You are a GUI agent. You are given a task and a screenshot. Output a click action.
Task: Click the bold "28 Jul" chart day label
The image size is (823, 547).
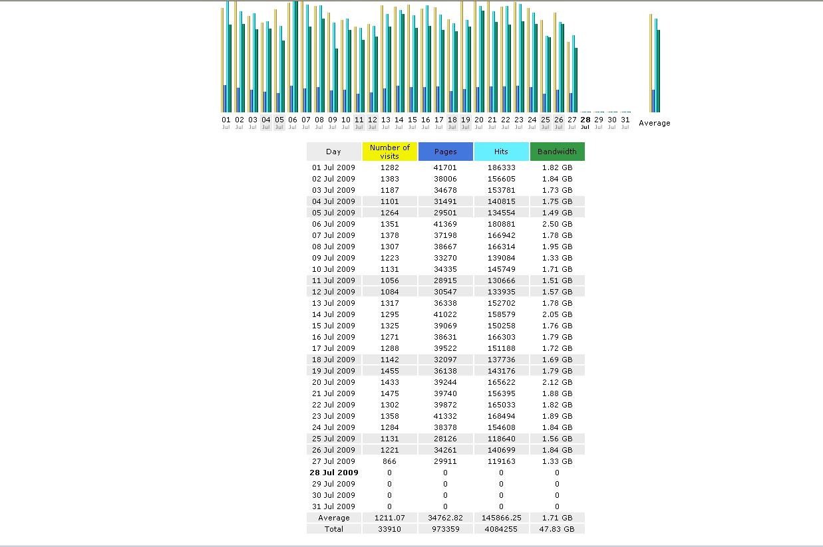585,122
